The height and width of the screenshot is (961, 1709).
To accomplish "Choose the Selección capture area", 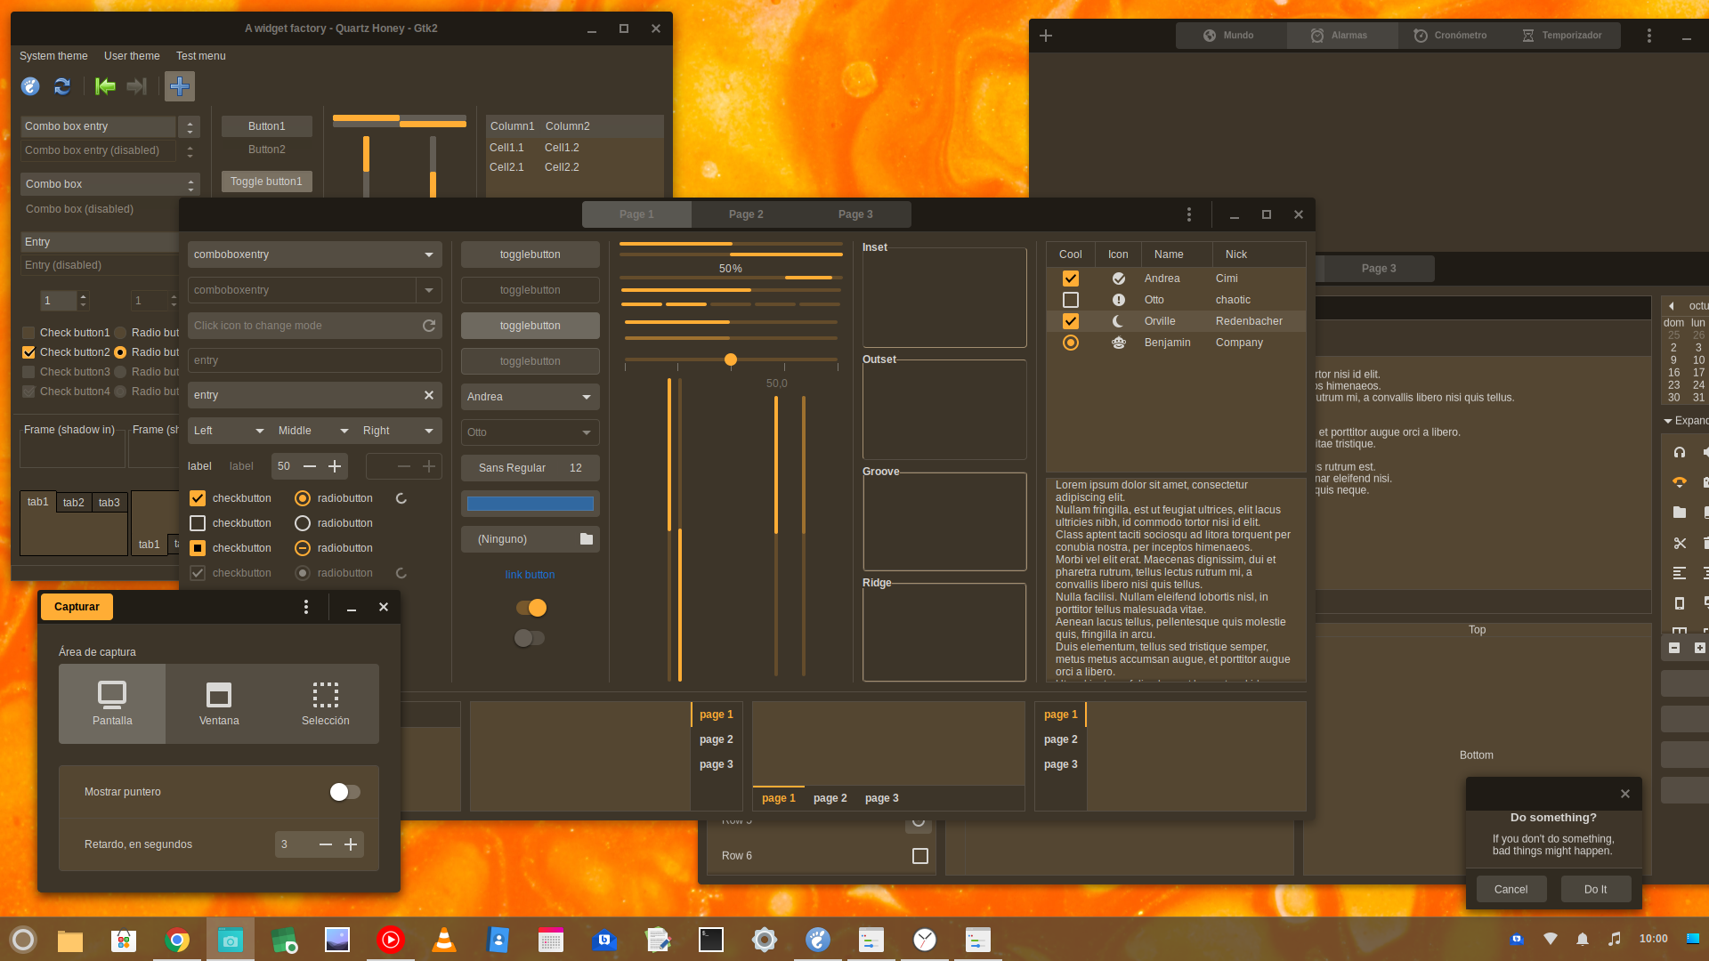I will tap(326, 703).
